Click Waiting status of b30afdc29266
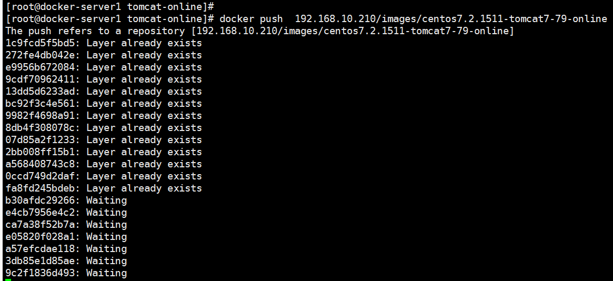613x281 pixels. click(x=106, y=200)
